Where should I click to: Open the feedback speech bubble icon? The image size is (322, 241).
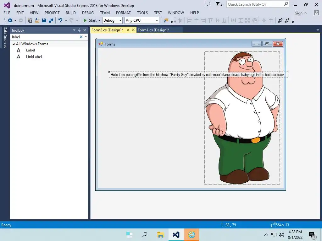(208, 4)
